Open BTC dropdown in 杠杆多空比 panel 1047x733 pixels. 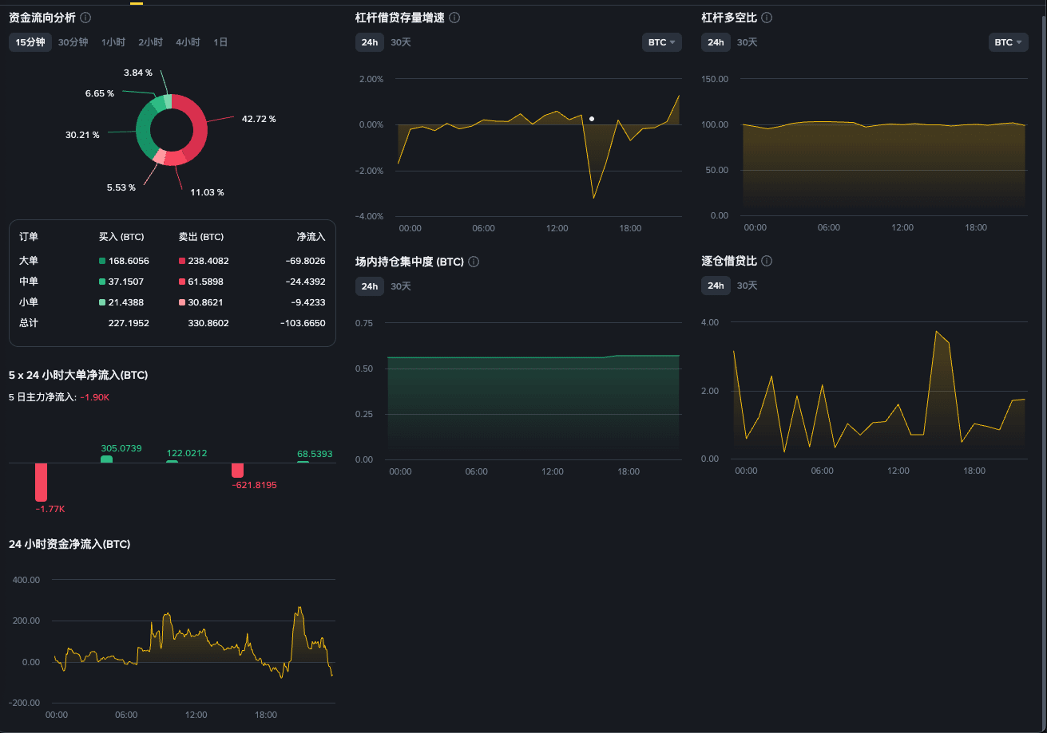click(1008, 42)
